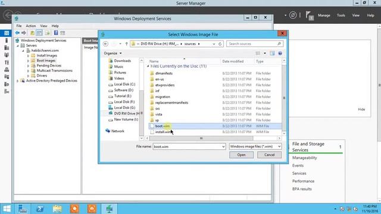Click the File name text field
This screenshot has height=214, width=381.
[187, 147]
